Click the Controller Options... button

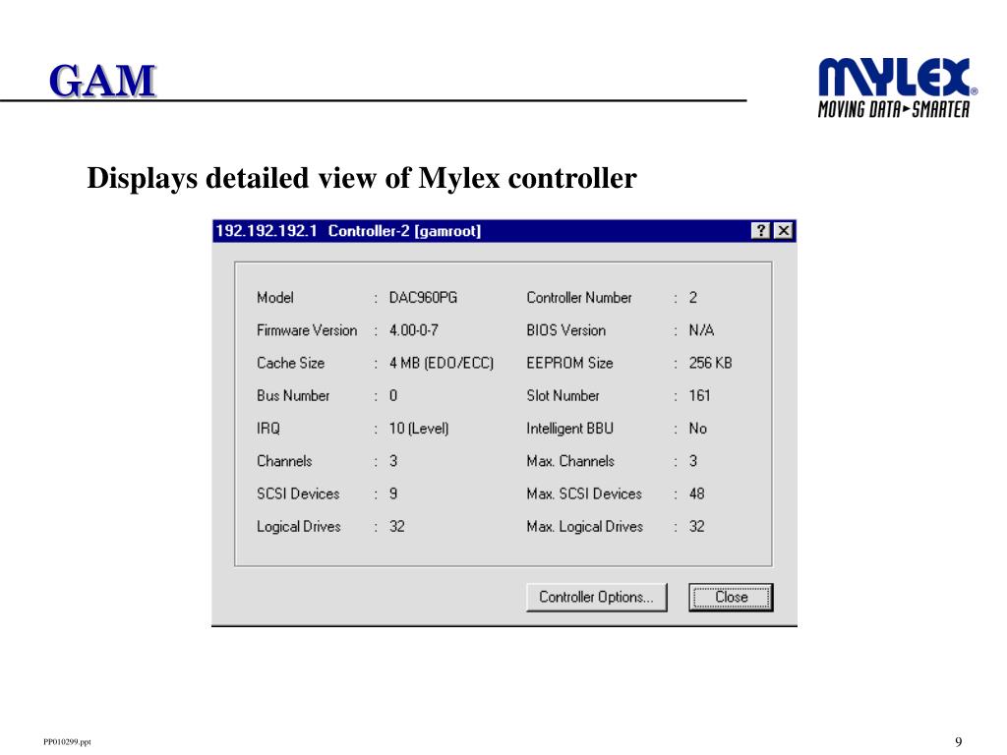(x=597, y=597)
